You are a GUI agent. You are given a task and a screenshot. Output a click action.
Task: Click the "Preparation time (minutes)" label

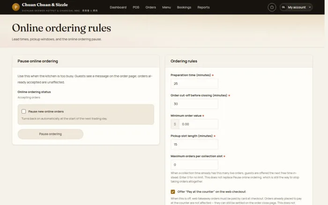coord(191,75)
